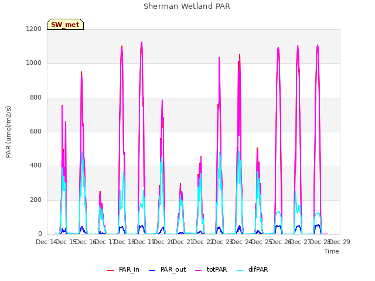Click the totPAR legend entry

pyautogui.click(x=211, y=269)
